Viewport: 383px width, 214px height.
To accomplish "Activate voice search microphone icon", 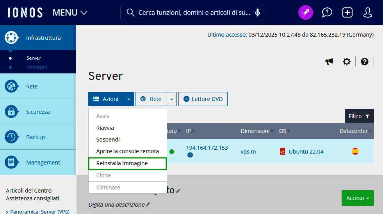I will tap(257, 12).
